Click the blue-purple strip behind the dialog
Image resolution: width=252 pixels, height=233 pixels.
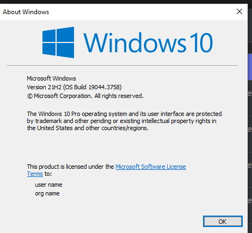point(250,67)
